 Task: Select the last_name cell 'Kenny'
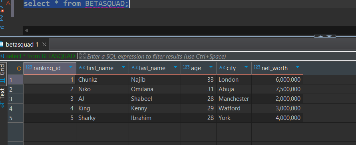point(155,108)
